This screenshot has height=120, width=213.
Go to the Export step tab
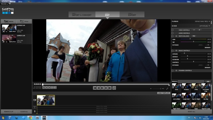tap(132, 14)
